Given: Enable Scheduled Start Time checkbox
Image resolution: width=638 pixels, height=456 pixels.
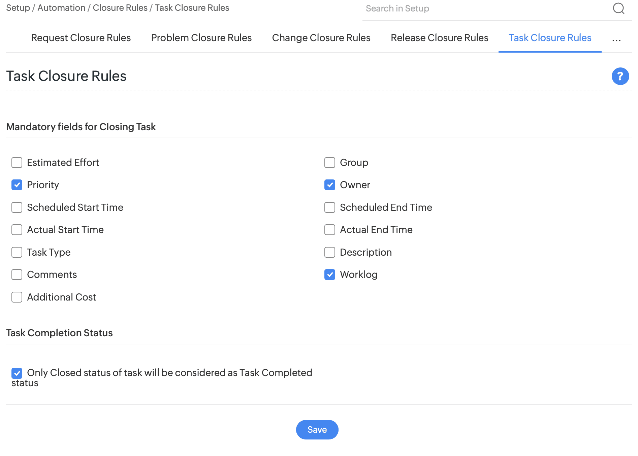Looking at the screenshot, I should (x=17, y=207).
